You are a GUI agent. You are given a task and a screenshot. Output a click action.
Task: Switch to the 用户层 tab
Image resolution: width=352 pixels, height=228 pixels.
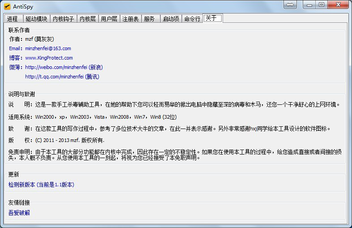[109, 19]
